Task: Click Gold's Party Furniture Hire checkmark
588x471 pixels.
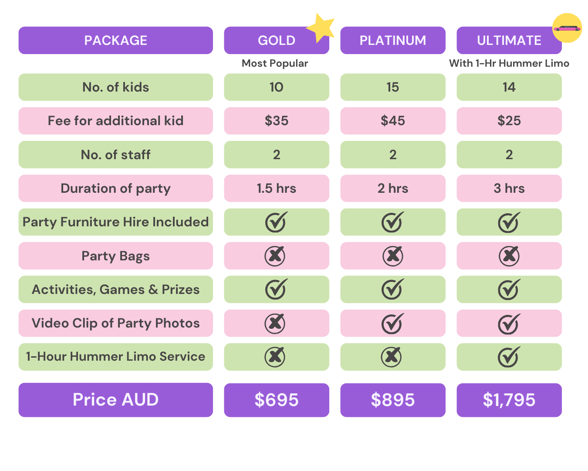Action: [x=276, y=222]
